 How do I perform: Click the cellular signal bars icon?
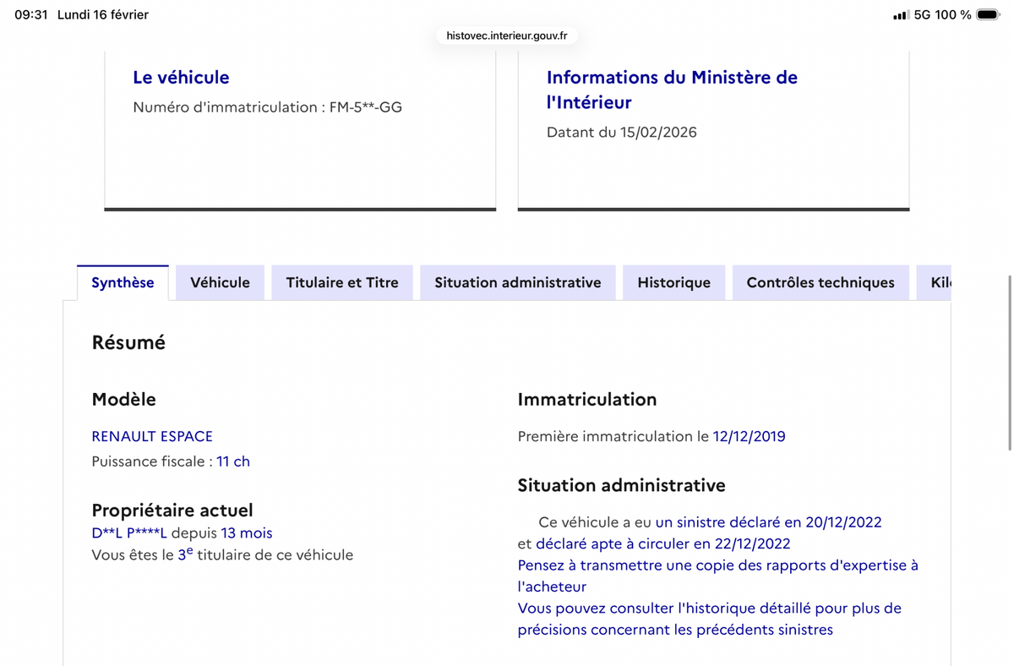point(899,14)
